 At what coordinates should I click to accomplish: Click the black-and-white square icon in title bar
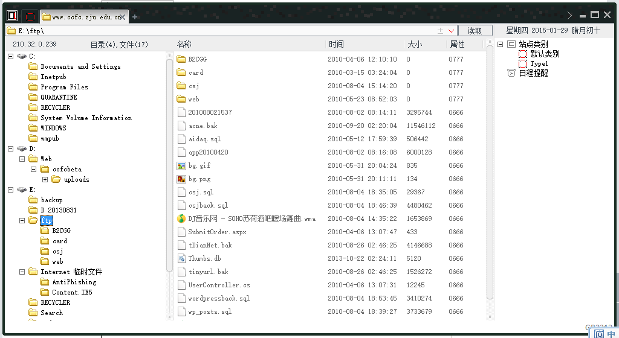[x=12, y=16]
